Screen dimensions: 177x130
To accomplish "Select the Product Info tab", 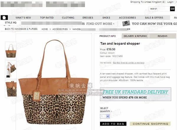I will point(108,36).
